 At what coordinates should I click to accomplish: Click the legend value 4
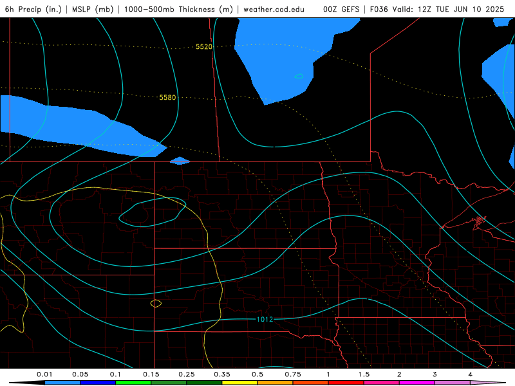click(x=471, y=374)
